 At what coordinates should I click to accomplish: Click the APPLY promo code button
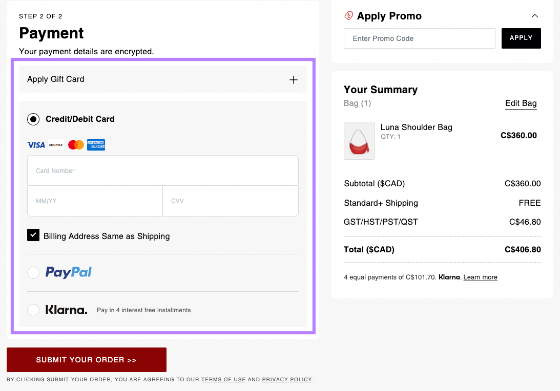521,38
